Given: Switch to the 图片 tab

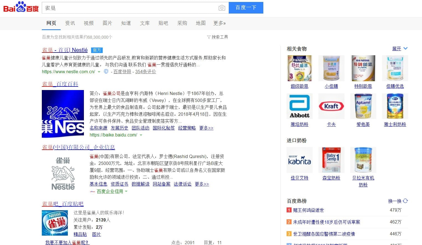Looking at the screenshot, I should [x=107, y=23].
